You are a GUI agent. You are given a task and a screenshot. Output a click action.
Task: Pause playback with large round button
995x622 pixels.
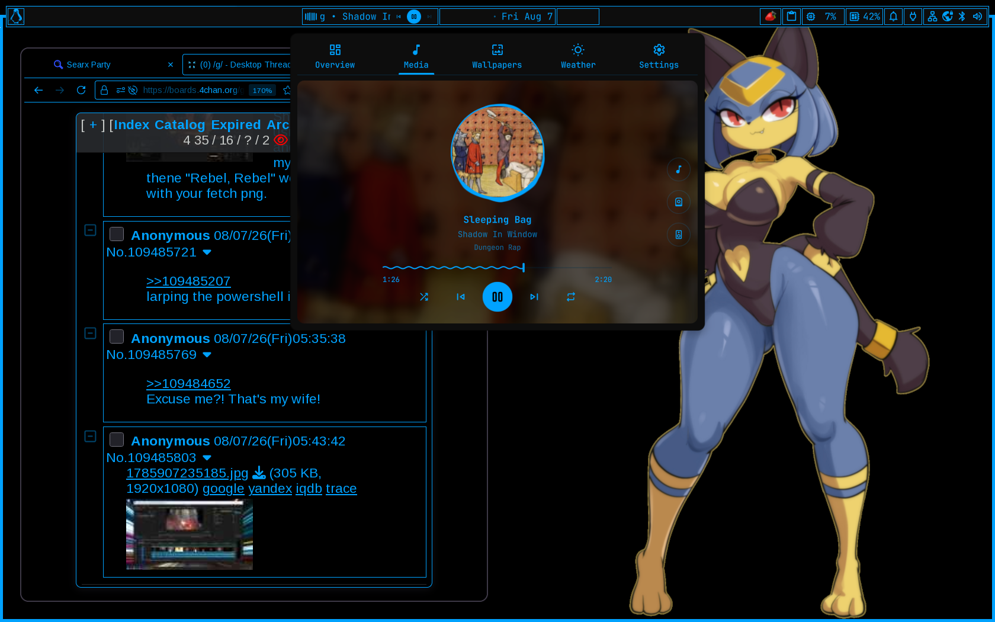click(x=497, y=297)
